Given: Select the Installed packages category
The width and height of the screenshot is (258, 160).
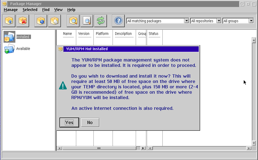Looking at the screenshot, I should click(23, 37).
